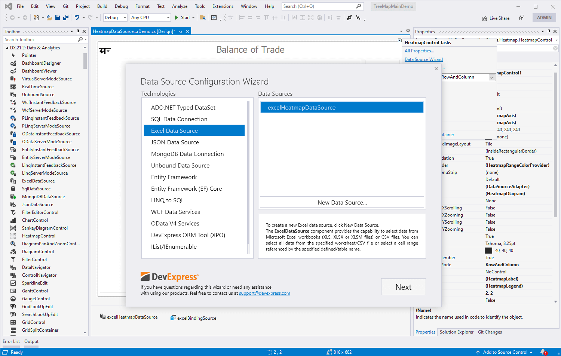Select the GaugeControl in the Toolbox
The image size is (561, 356).
point(36,298)
